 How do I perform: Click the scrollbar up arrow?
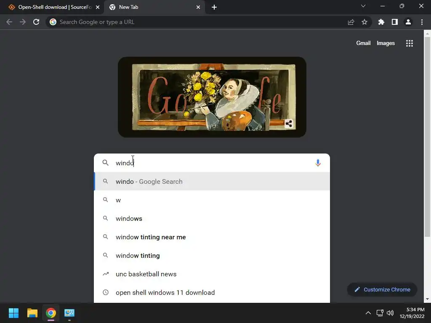[427, 34]
